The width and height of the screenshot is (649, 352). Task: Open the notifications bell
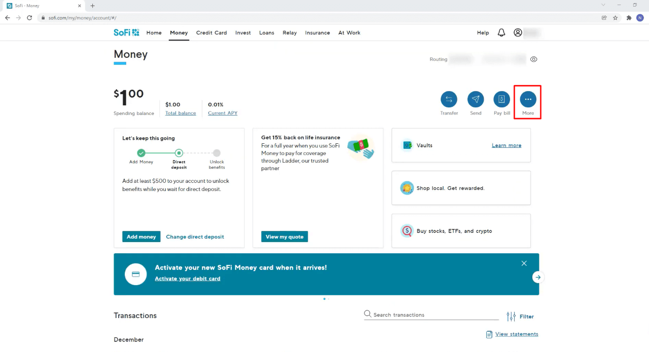tap(501, 32)
